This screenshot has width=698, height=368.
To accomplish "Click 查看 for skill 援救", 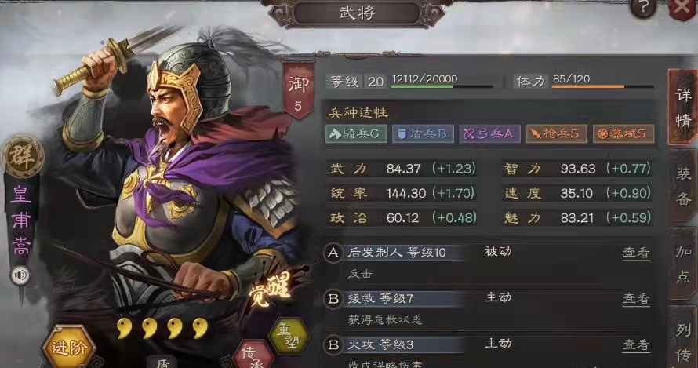I will point(636,298).
